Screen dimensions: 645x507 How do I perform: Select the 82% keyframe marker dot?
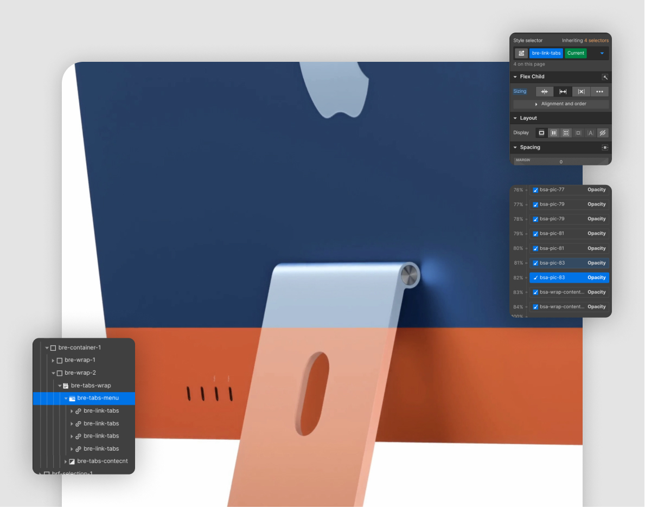pos(527,278)
